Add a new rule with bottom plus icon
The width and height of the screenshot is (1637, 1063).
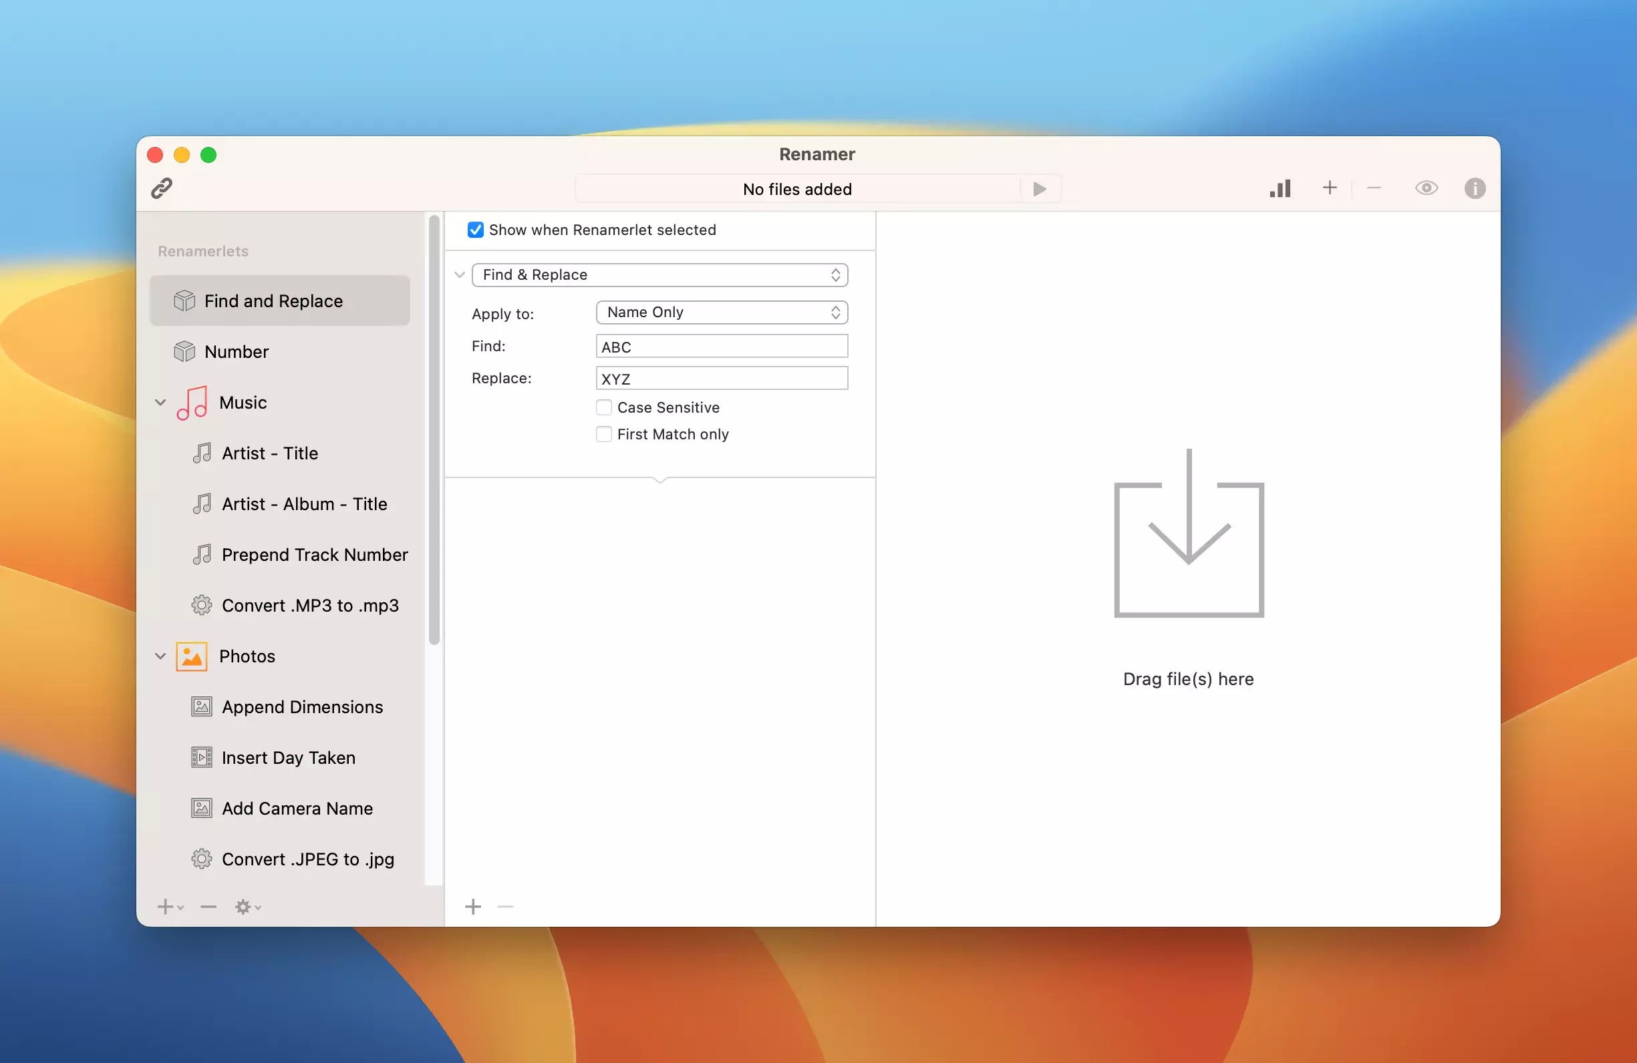pyautogui.click(x=473, y=907)
